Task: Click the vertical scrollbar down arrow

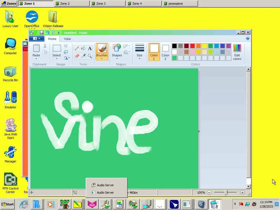Action: (x=248, y=186)
